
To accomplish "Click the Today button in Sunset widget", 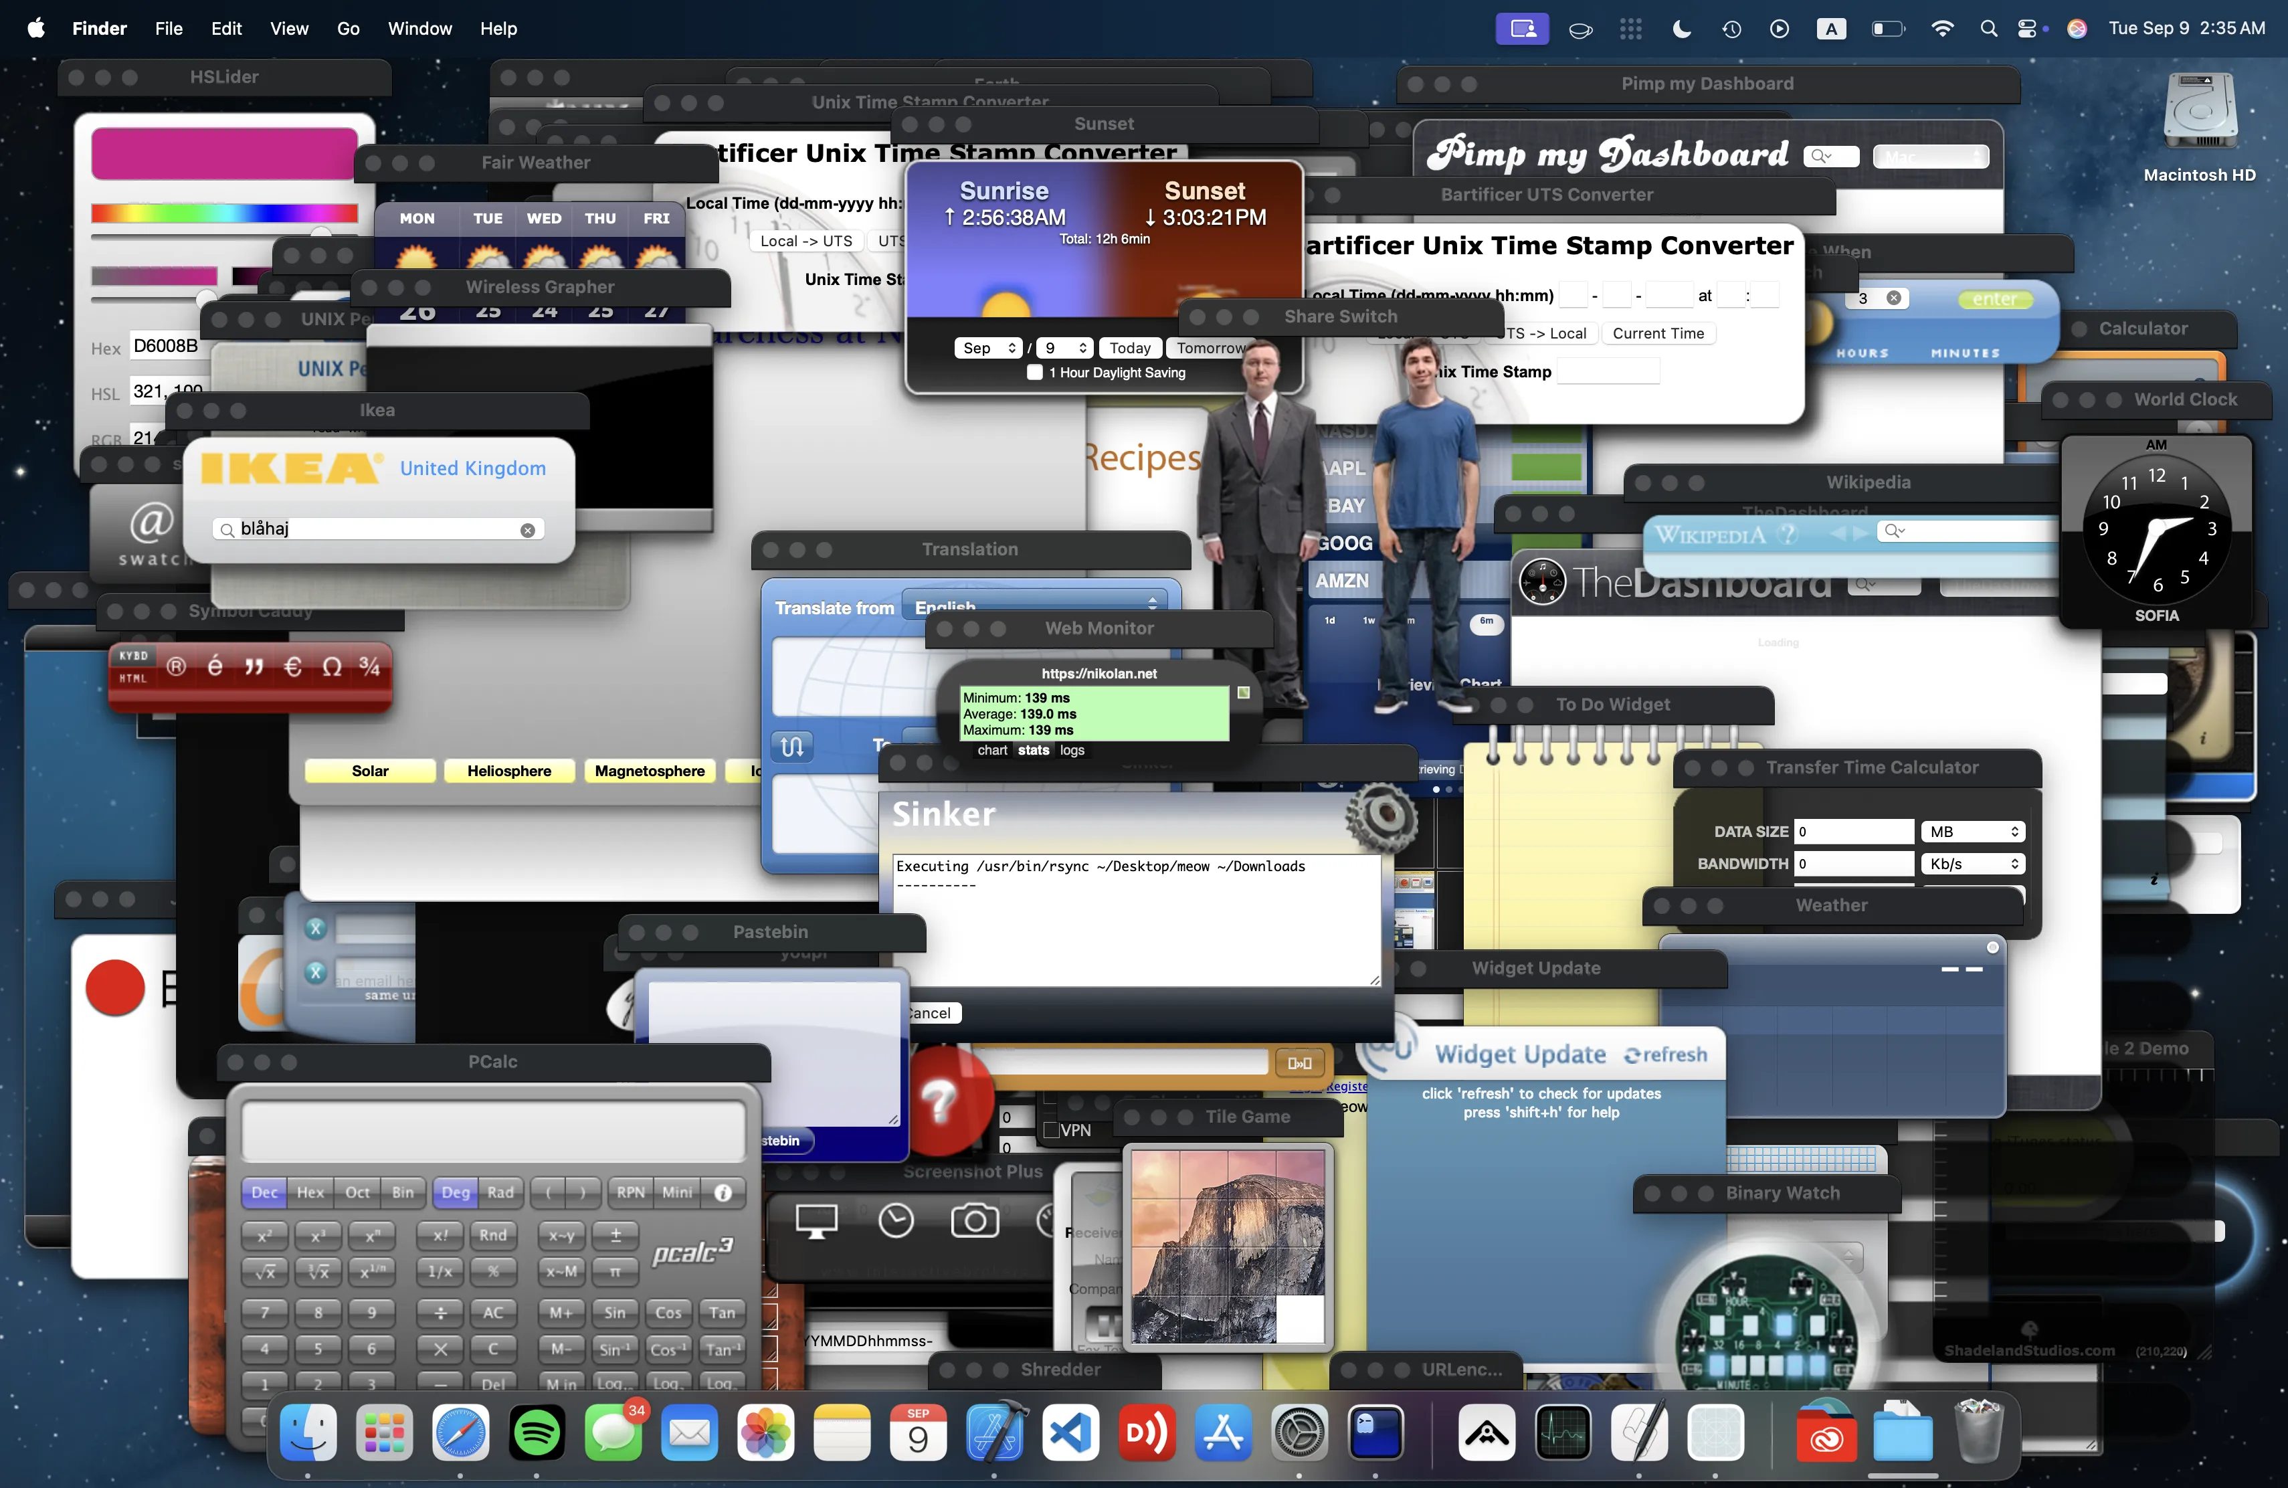I will pyautogui.click(x=1129, y=348).
